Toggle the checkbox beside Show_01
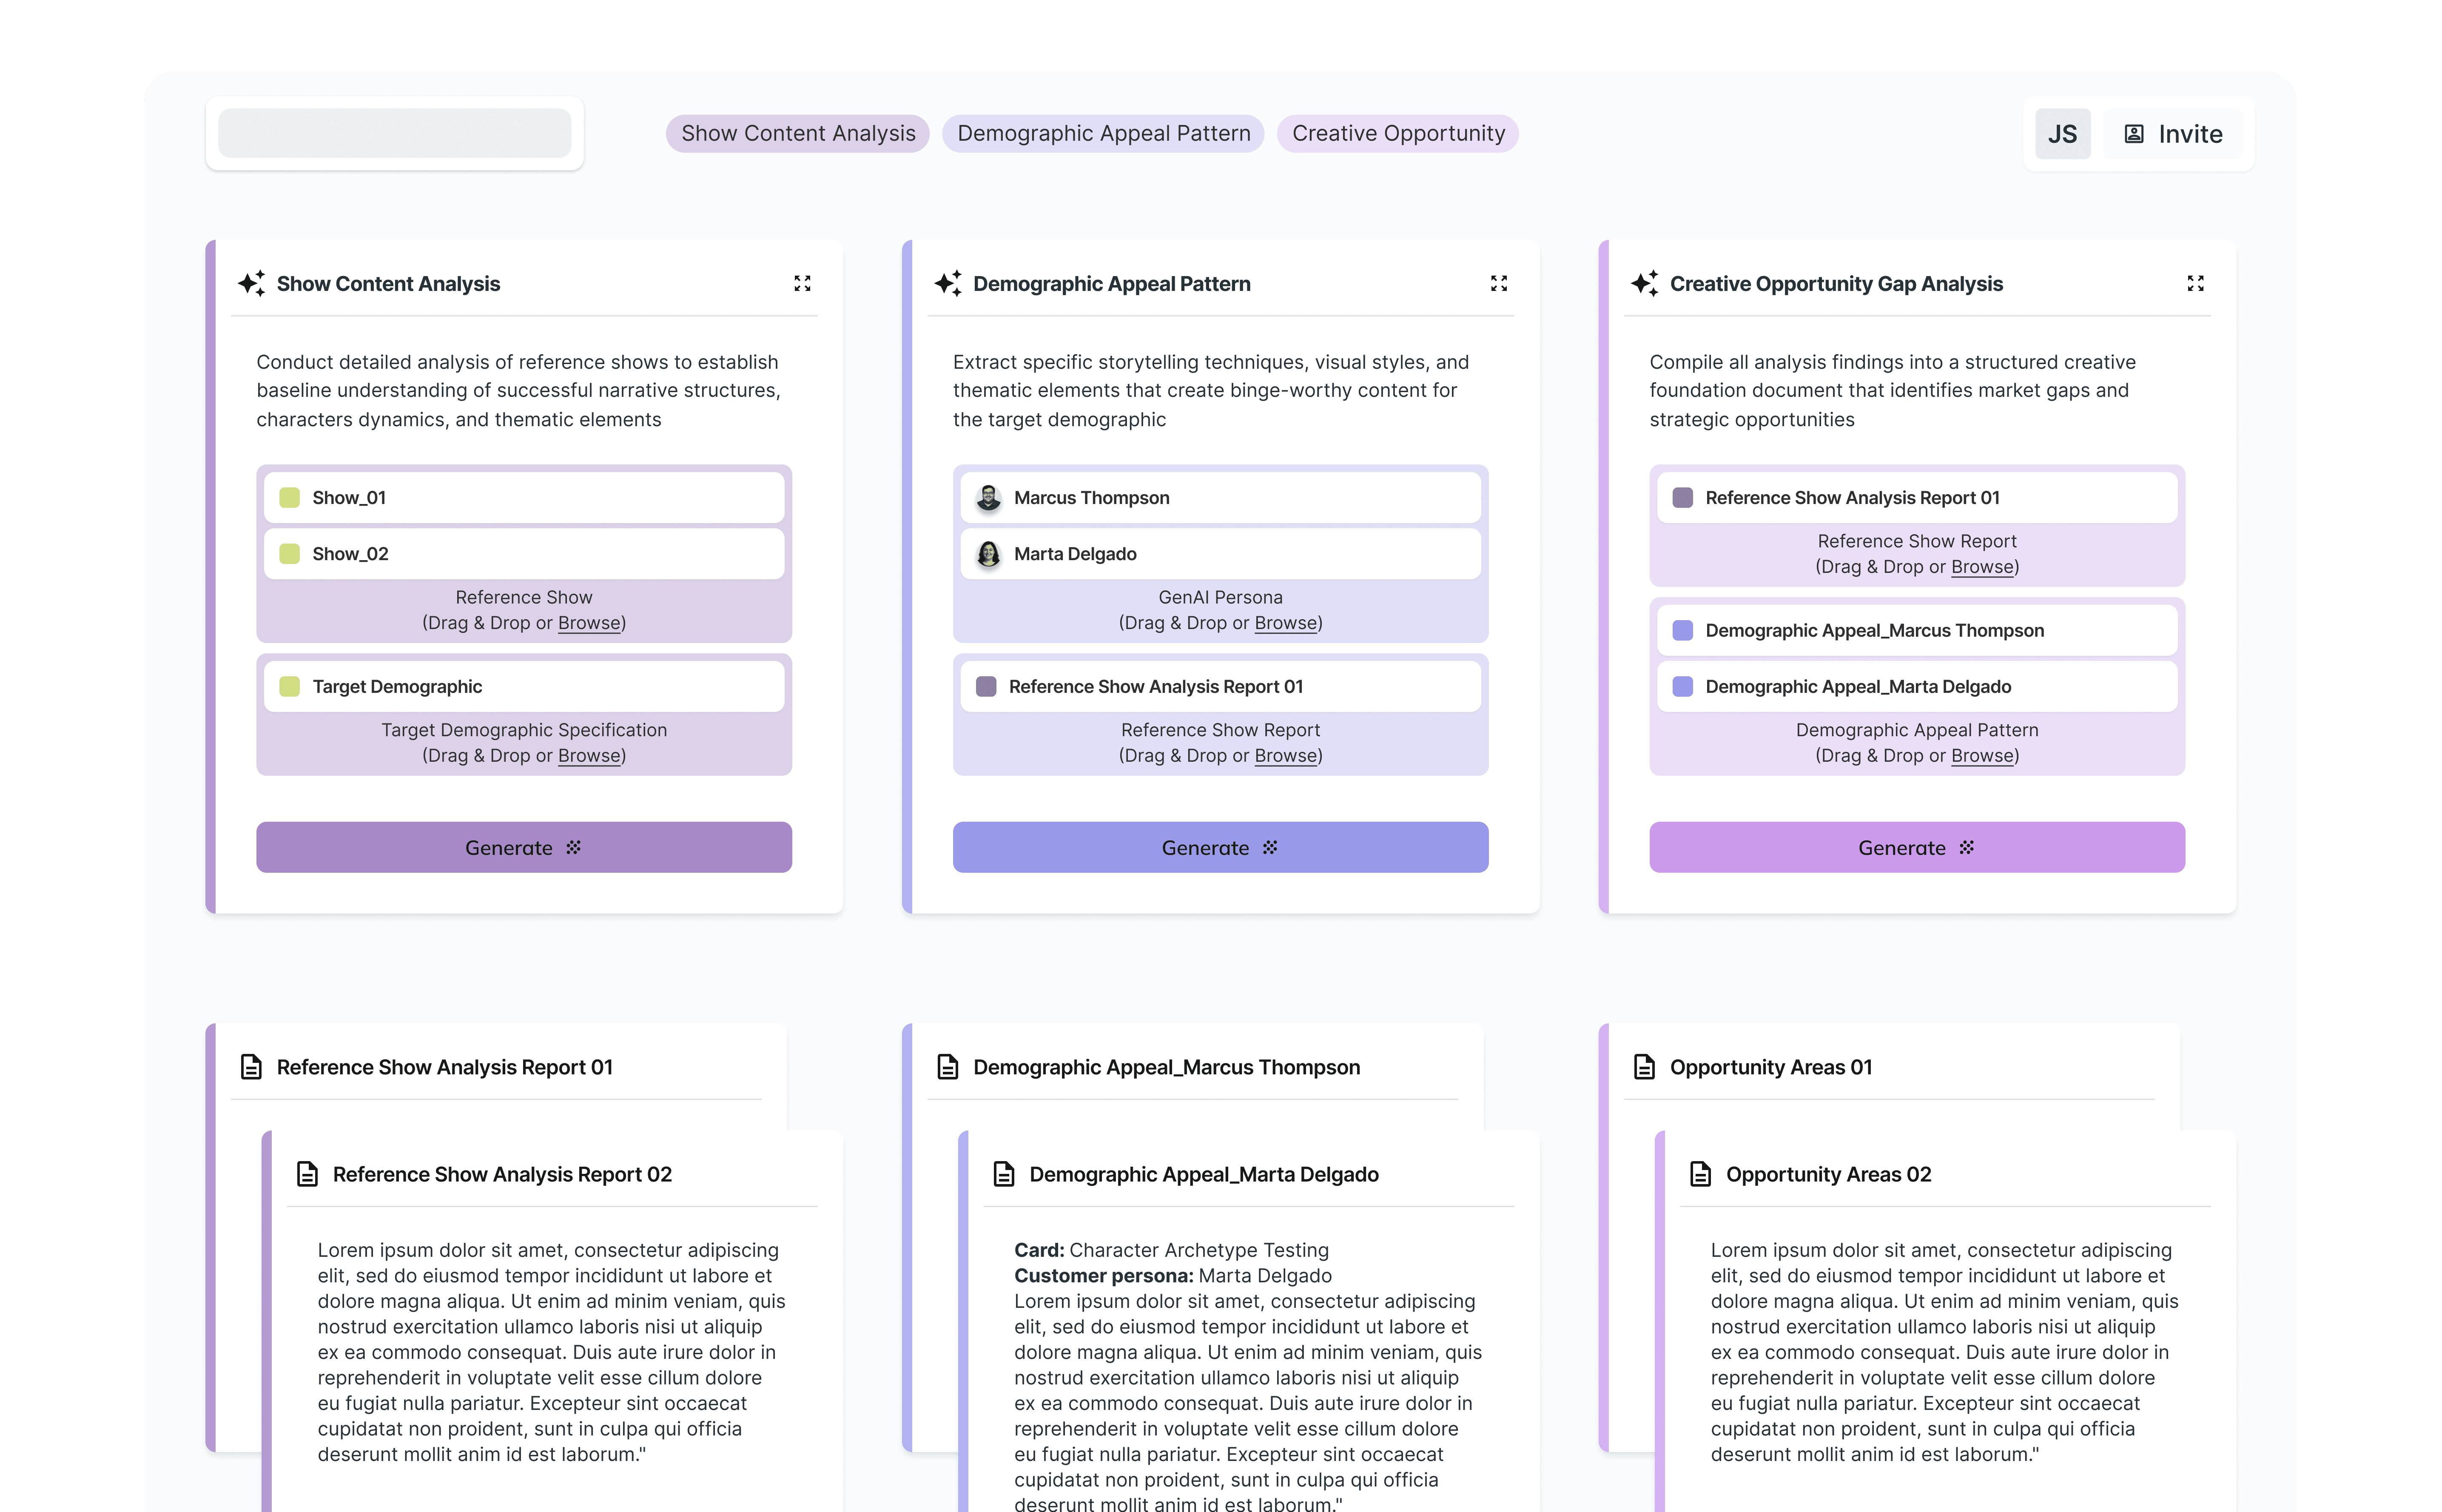Viewport: 2442px width, 1512px height. point(289,497)
